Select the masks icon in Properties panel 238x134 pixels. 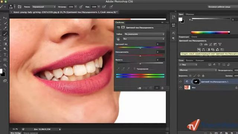(x=123, y=27)
